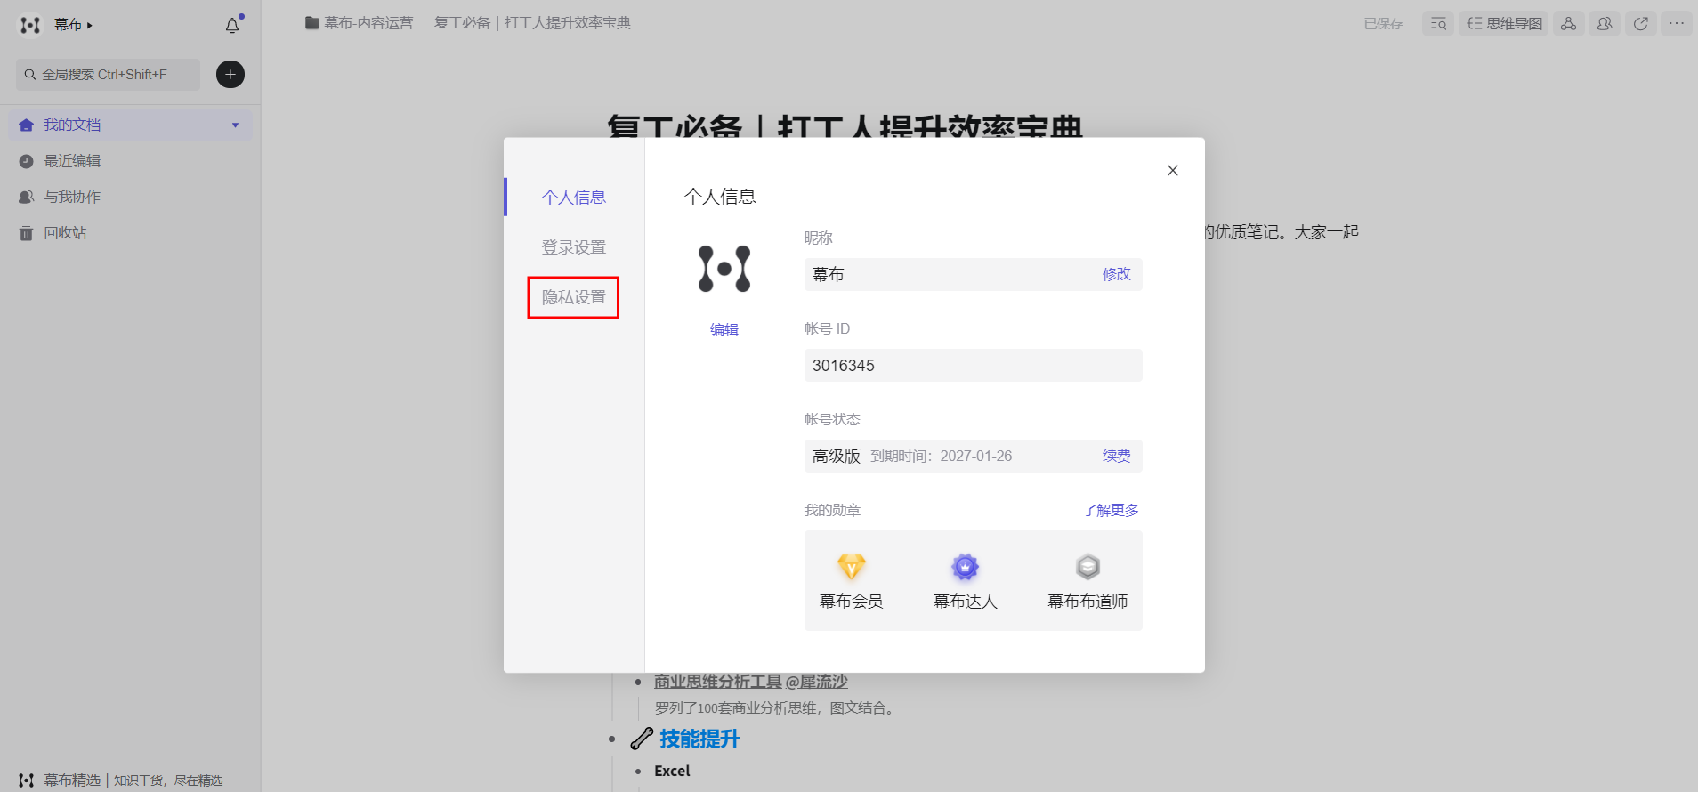The image size is (1698, 792).
Task: Click the bullet dot before Excel
Action: coord(638,772)
